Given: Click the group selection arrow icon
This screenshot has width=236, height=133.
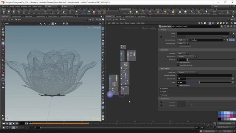Looking at the screenshot, I should point(233,33).
